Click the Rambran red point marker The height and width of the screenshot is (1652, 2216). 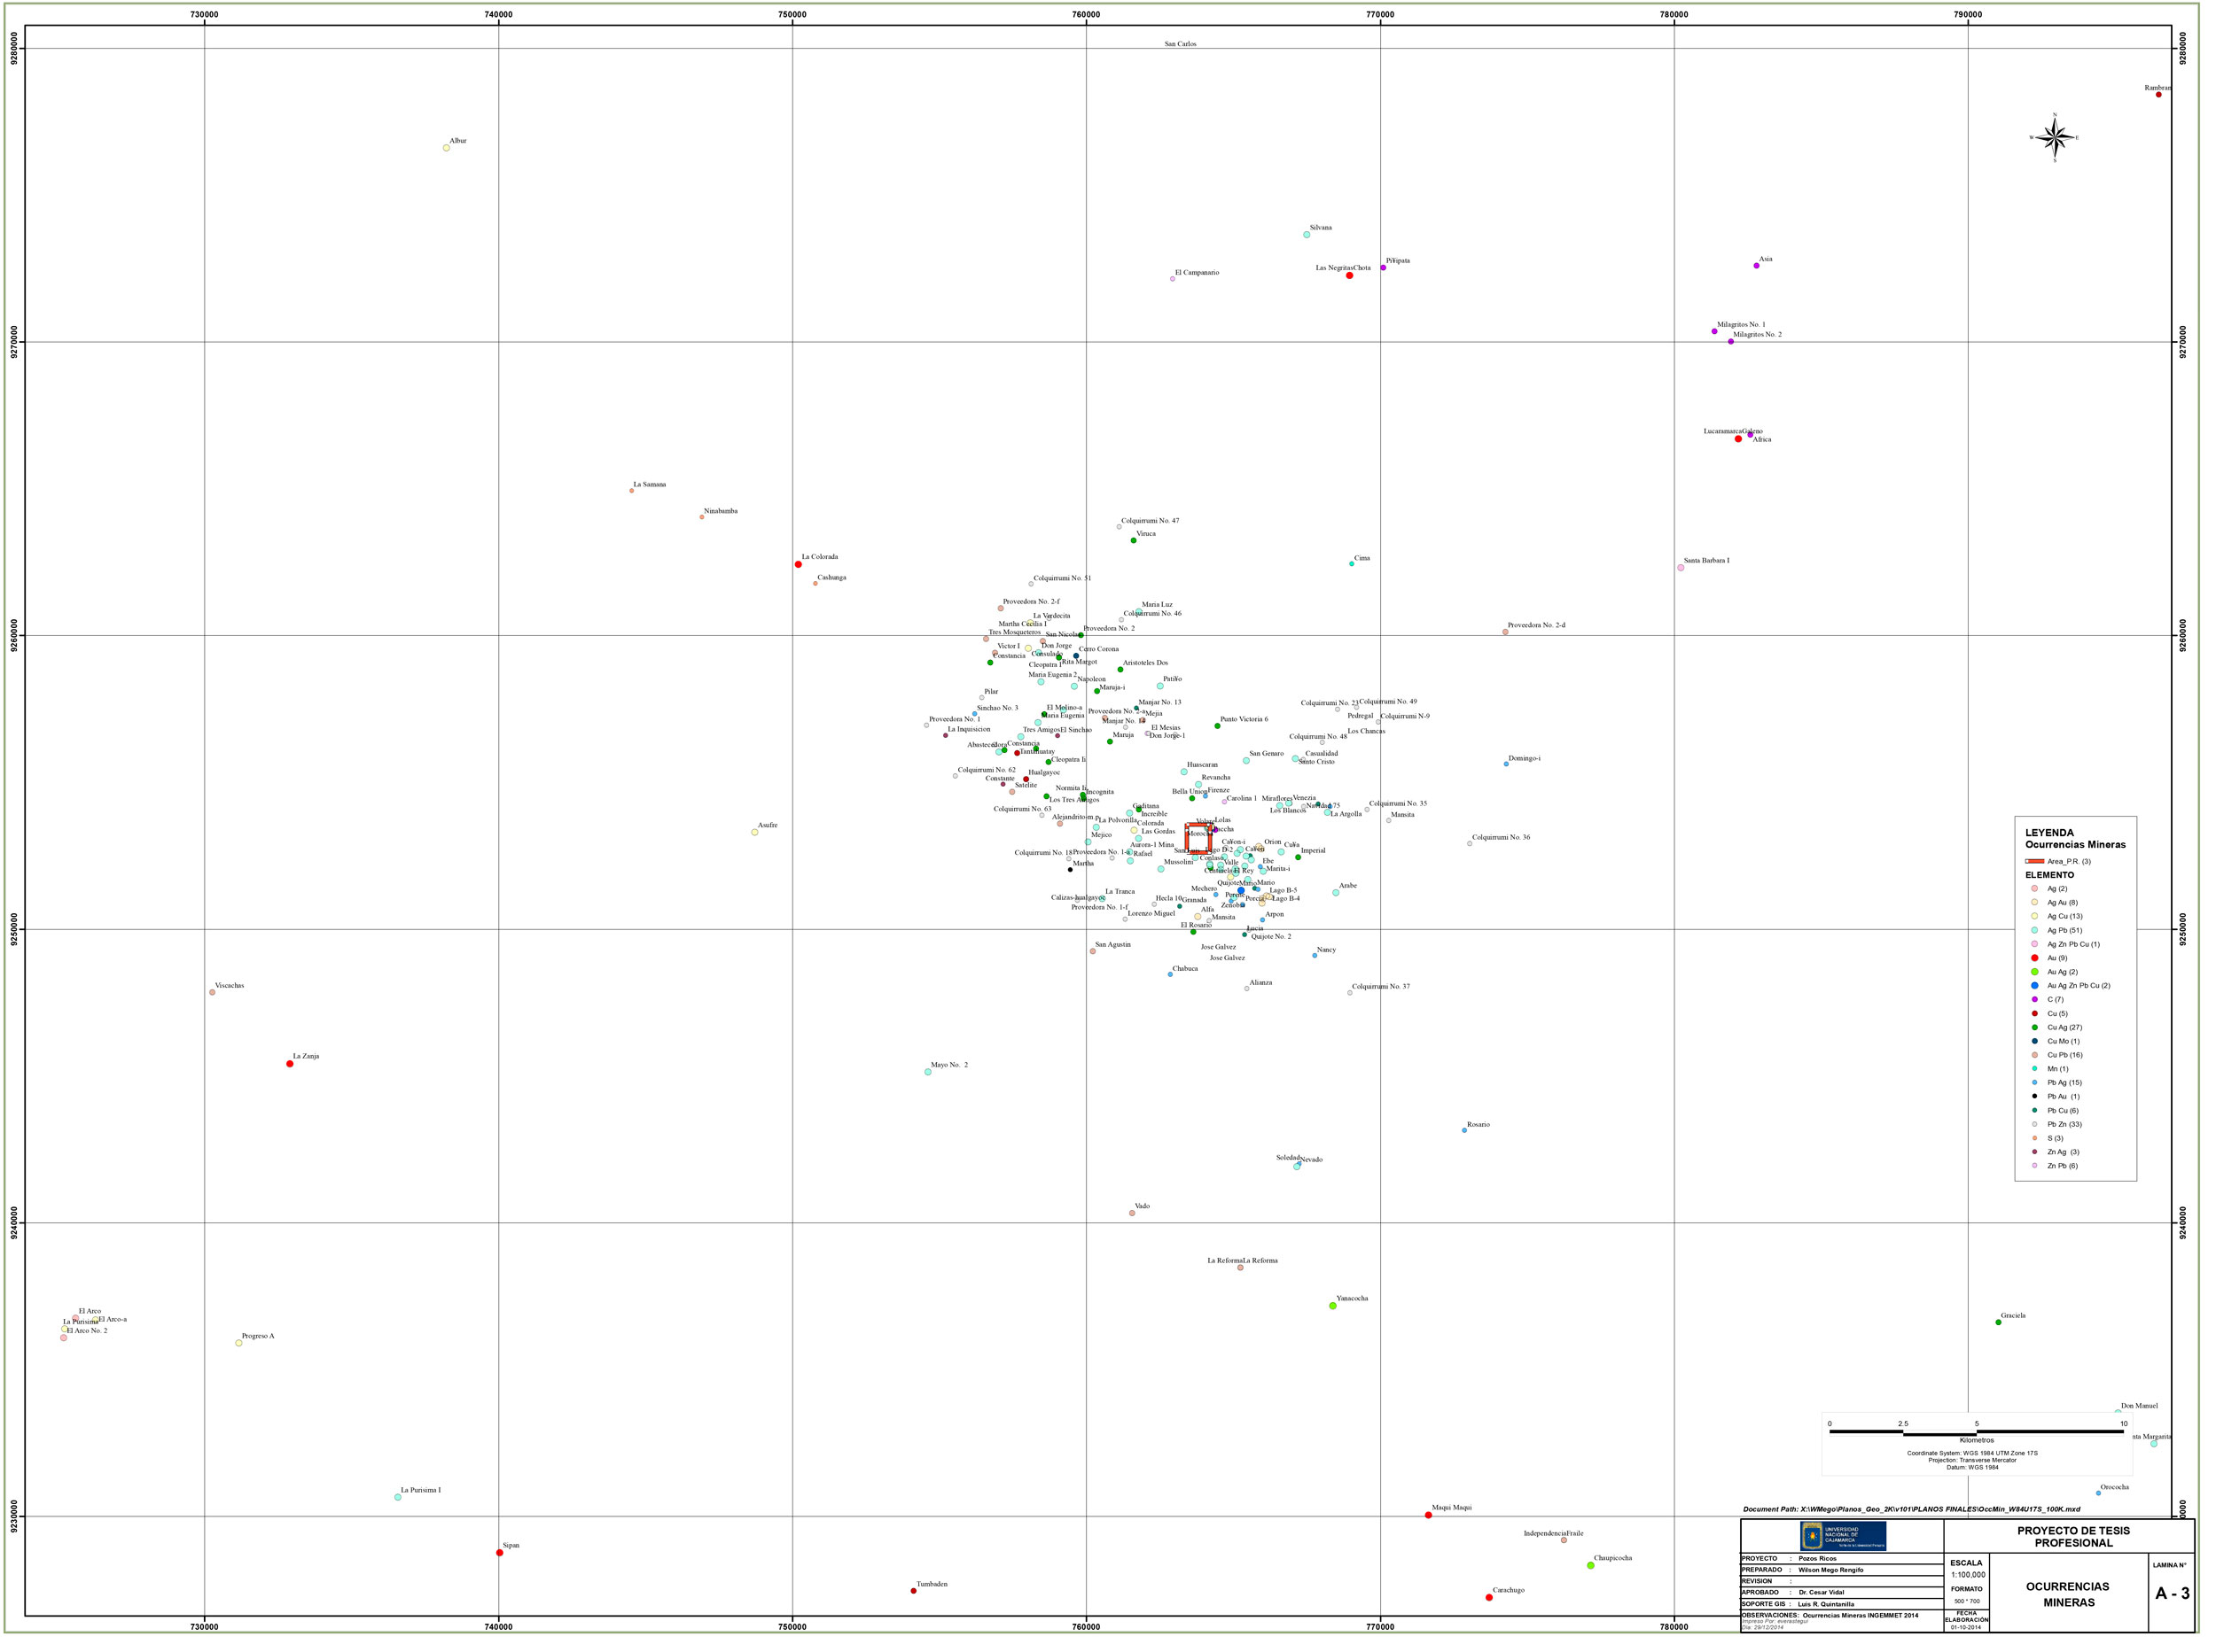tap(2158, 95)
